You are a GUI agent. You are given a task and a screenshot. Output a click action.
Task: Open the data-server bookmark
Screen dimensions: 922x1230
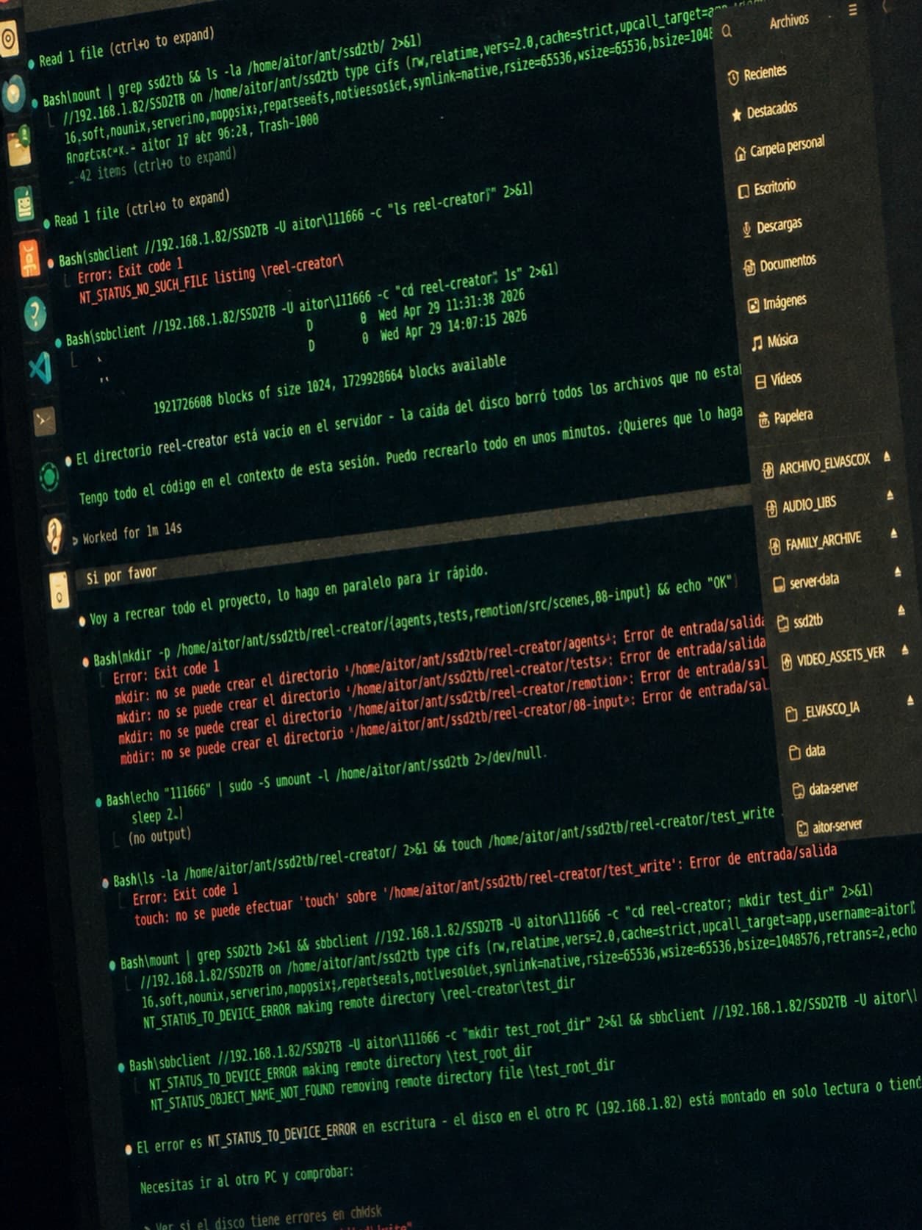point(826,789)
